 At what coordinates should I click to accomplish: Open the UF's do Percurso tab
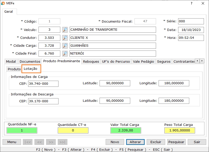[x=116, y=62]
